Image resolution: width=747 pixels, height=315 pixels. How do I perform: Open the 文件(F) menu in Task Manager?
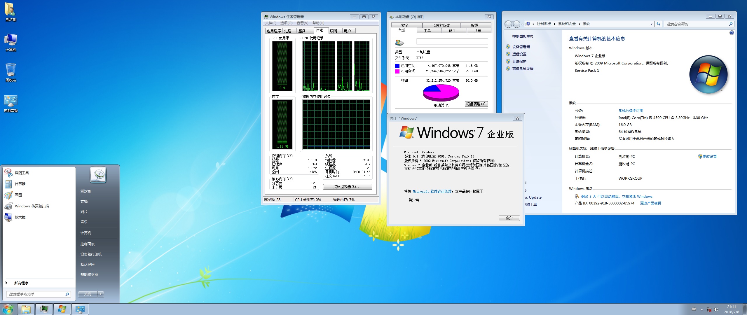point(270,23)
